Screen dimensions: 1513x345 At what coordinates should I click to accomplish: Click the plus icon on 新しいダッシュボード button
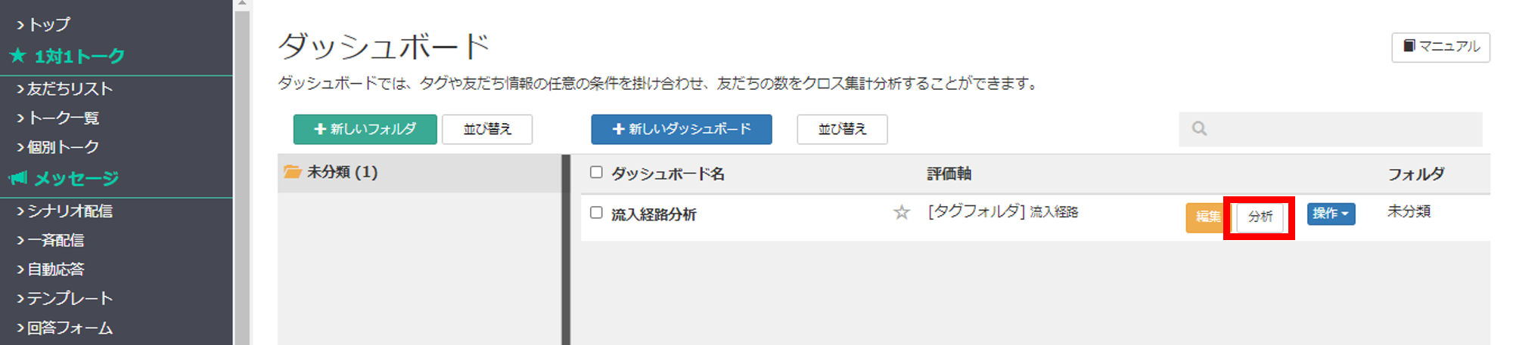tap(618, 129)
